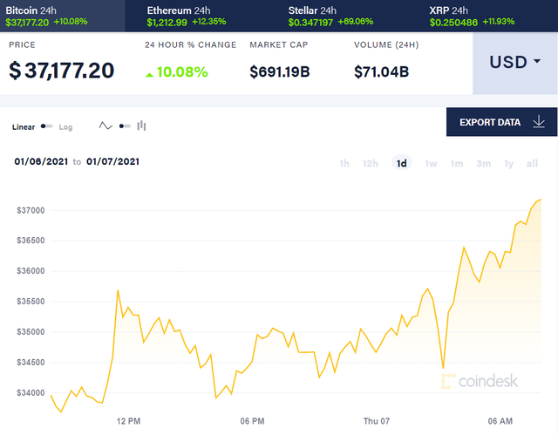Click the end date 01/07/2021

tap(112, 162)
